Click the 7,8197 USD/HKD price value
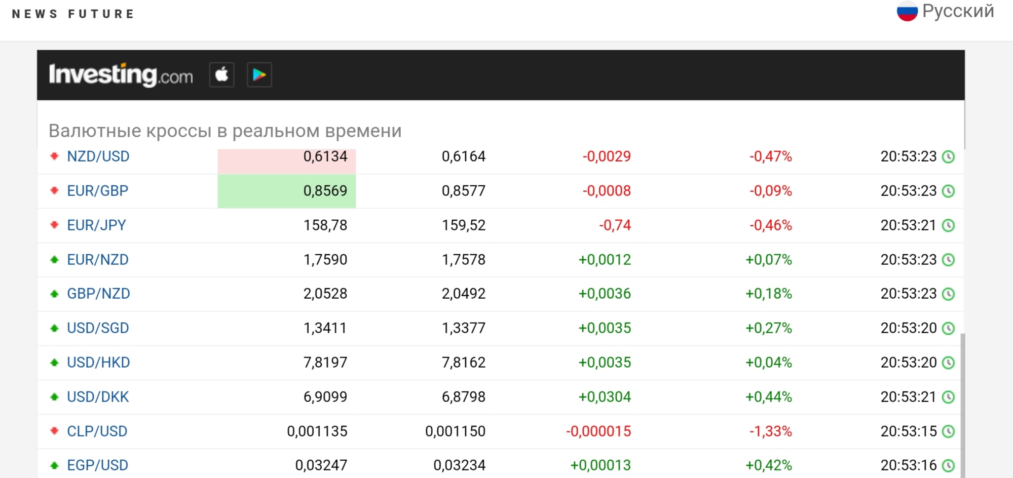 coord(325,363)
